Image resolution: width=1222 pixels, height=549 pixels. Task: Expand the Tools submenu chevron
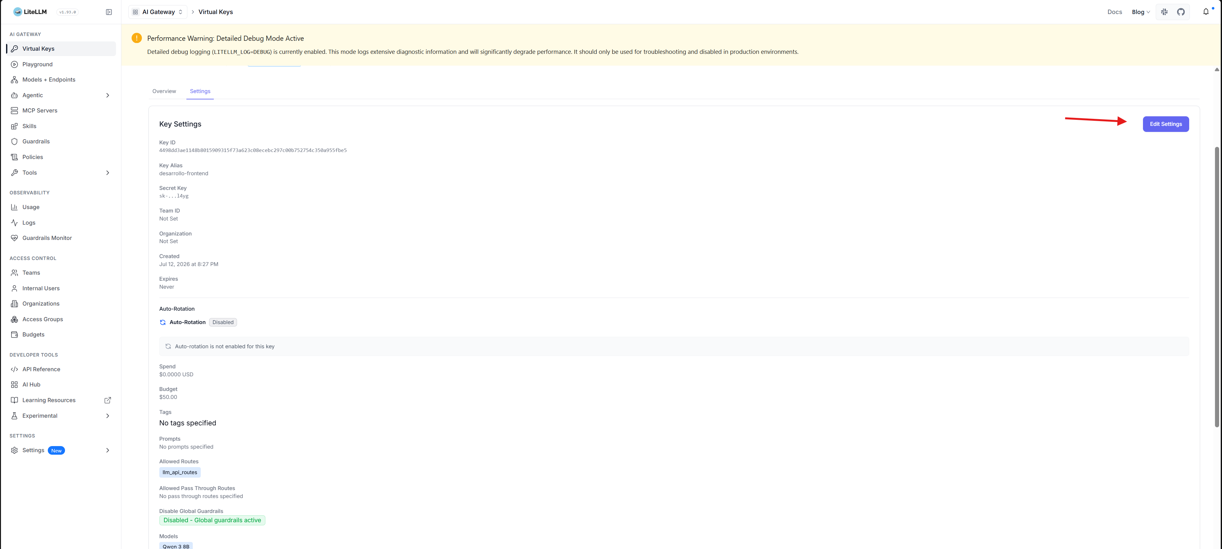[x=108, y=173]
